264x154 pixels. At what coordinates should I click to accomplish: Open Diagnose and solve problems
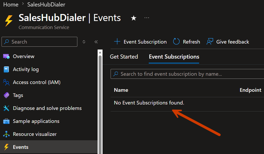[49, 108]
